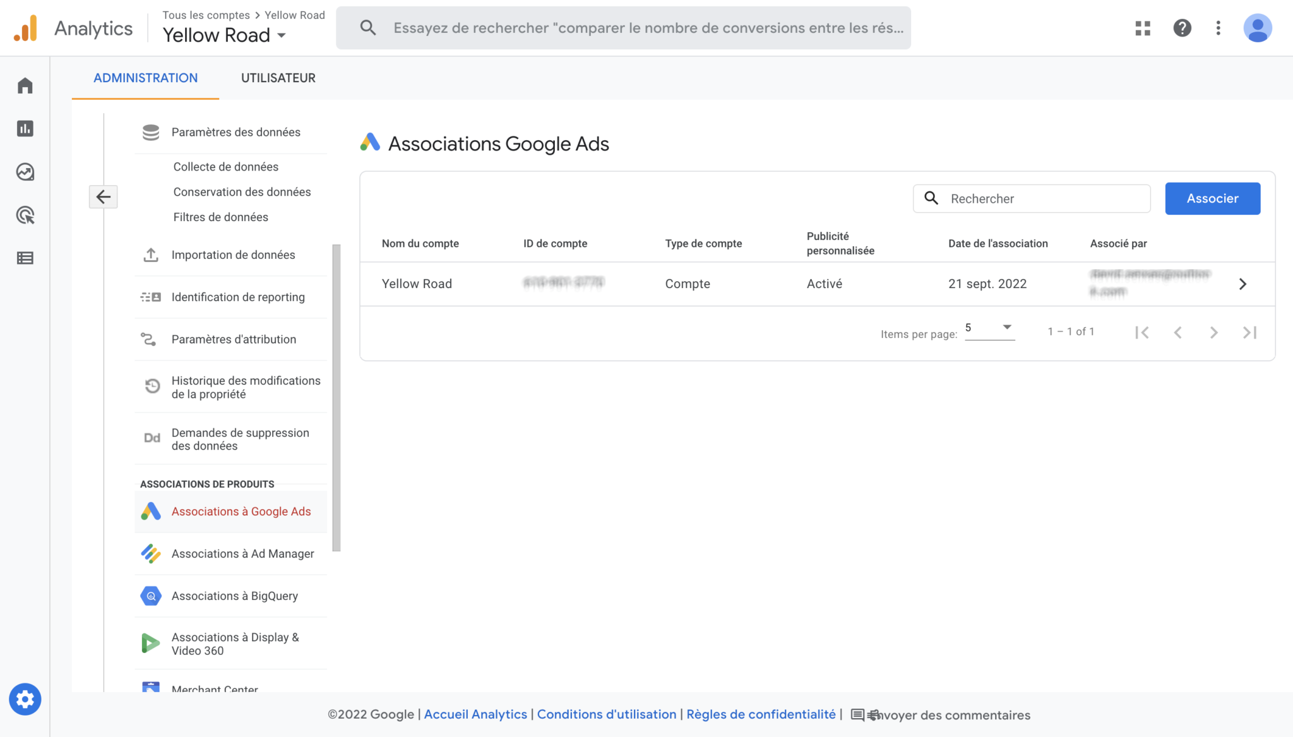Screen dimensions: 1293x737
Task: Go to next page of the table
Action: point(1213,332)
